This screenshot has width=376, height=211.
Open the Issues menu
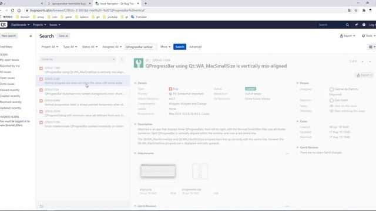click(x=55, y=25)
